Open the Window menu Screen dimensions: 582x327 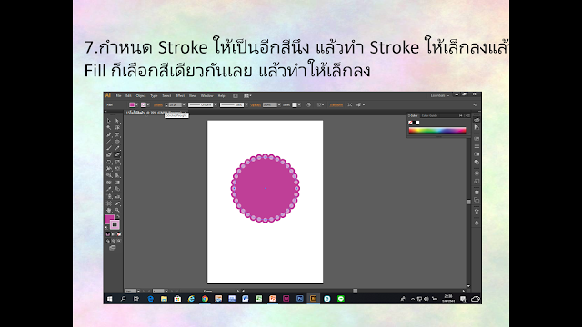pos(206,95)
